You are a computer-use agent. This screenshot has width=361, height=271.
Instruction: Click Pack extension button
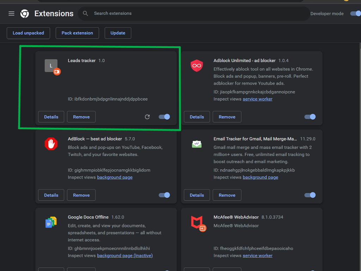tap(77, 33)
